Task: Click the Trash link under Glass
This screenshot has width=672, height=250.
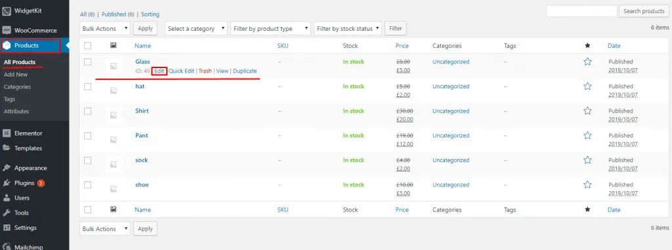Action: tap(205, 71)
